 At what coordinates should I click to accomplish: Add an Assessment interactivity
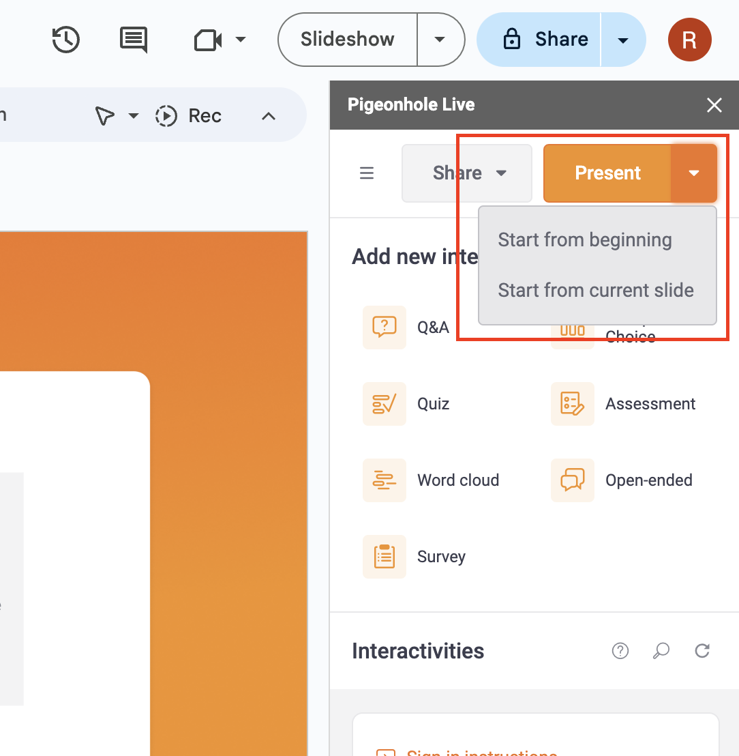[x=623, y=404]
